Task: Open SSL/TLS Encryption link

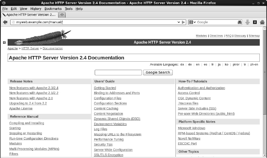Action: pos(108,155)
